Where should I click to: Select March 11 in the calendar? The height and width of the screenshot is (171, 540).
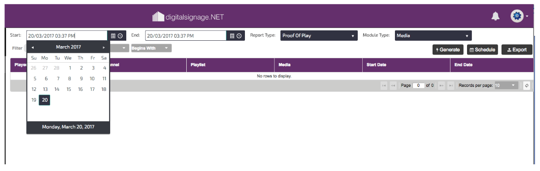pos(103,79)
